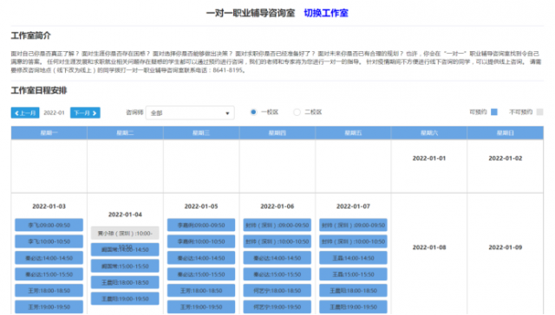Image resolution: width=555 pixels, height=315 pixels.
Task: Click the gray 不可预约 legend square
Action: coord(539,112)
